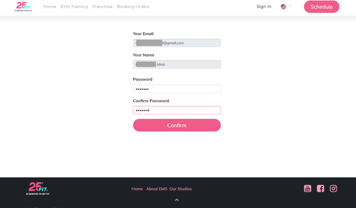Open the Franchise navigation item
This screenshot has width=356, height=208.
(x=102, y=7)
